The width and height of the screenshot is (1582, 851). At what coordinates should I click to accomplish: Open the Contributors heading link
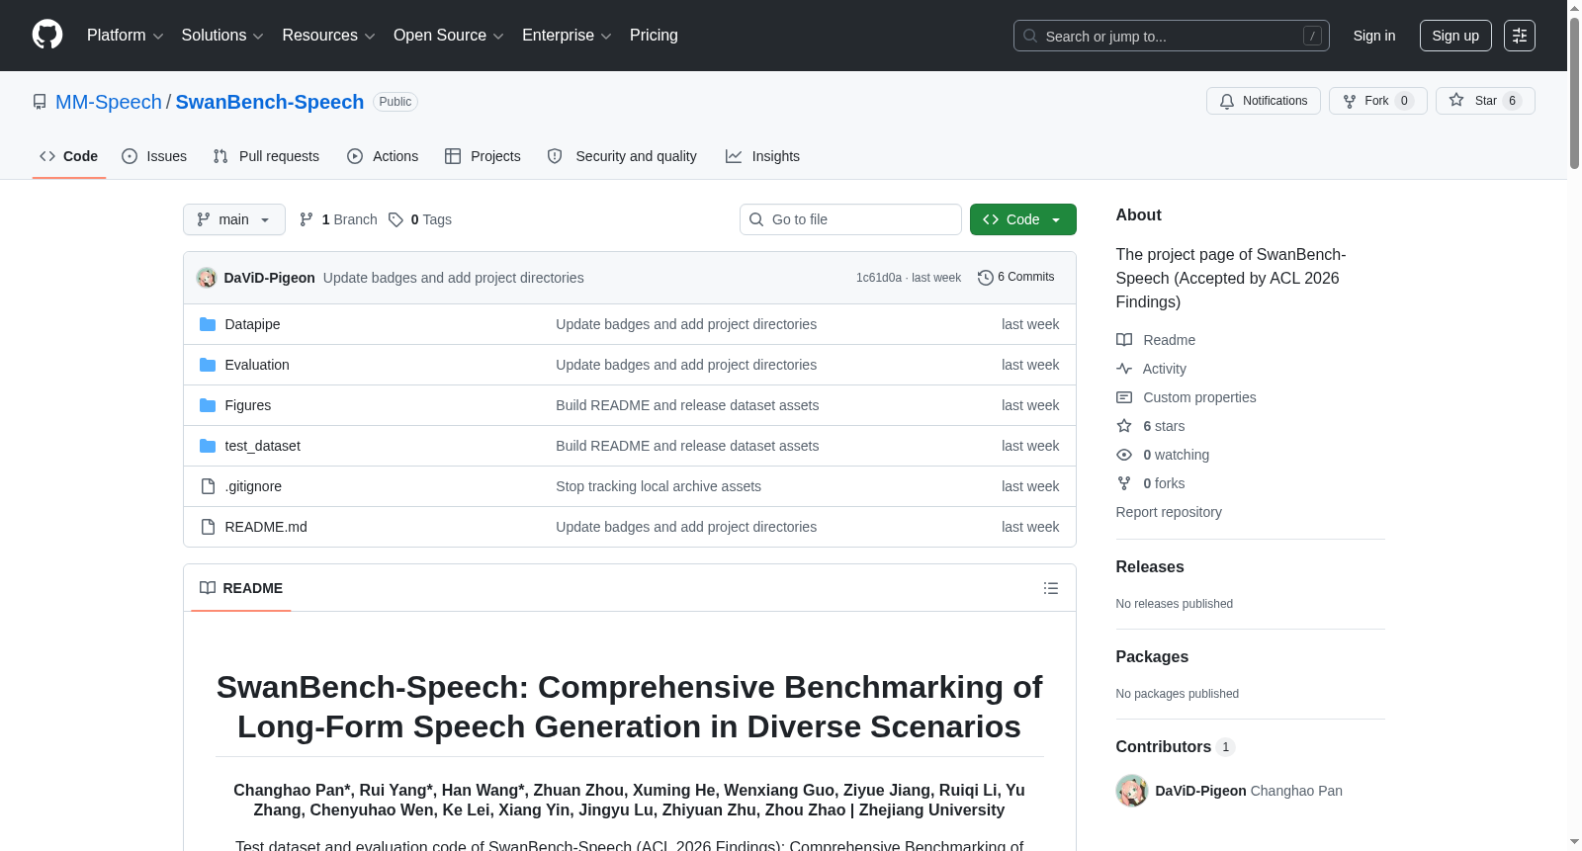(1176, 747)
